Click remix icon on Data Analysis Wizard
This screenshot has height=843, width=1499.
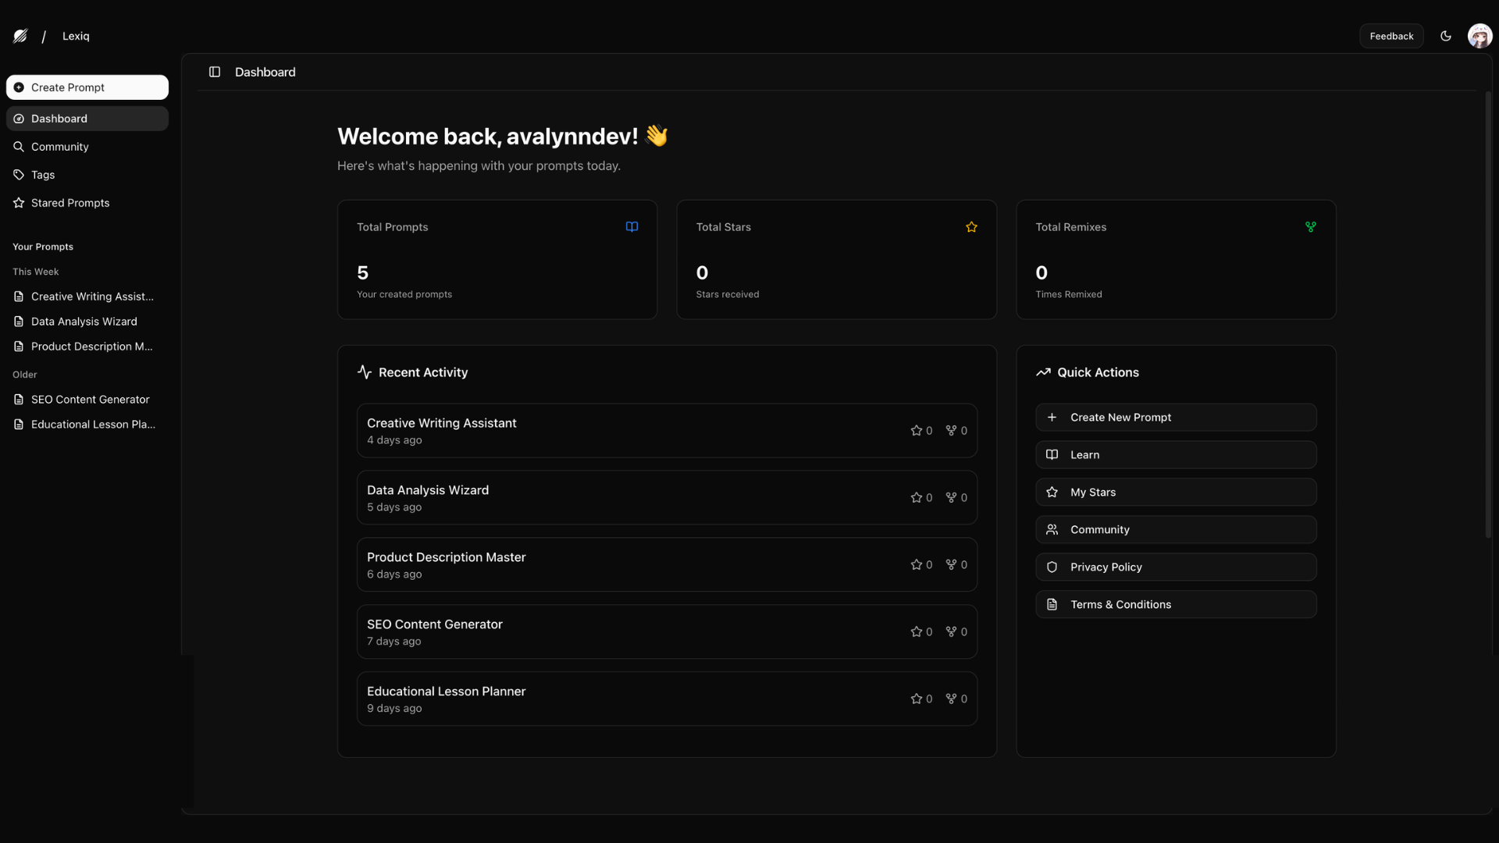tap(951, 498)
